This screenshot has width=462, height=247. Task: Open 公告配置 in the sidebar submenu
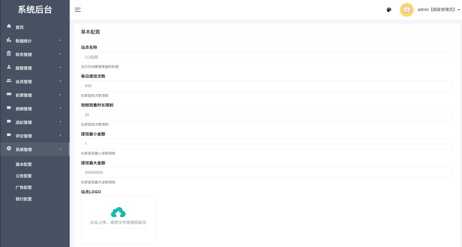(24, 176)
